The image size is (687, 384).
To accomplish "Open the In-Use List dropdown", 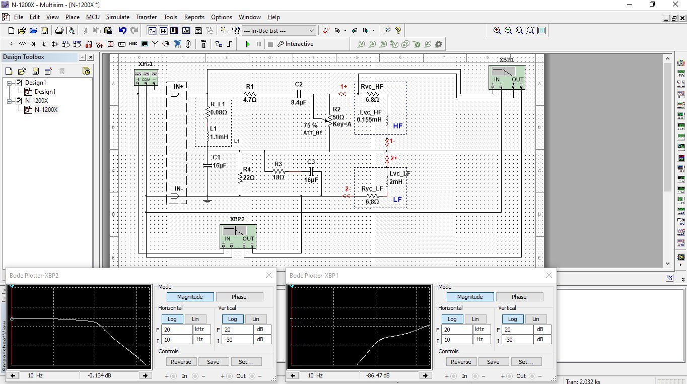I will click(311, 31).
